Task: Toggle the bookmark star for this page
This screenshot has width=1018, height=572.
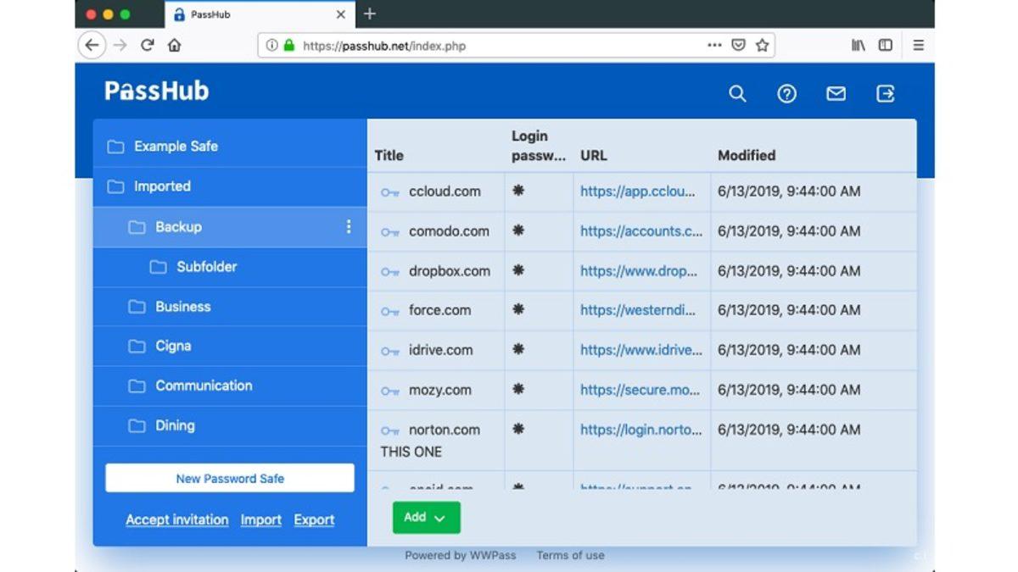Action: tap(761, 45)
